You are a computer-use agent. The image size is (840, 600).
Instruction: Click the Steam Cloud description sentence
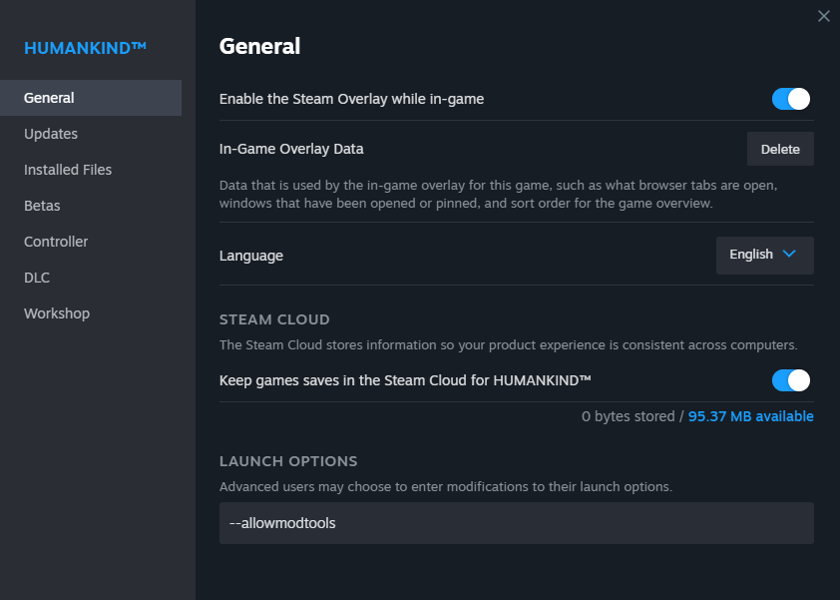coord(509,344)
